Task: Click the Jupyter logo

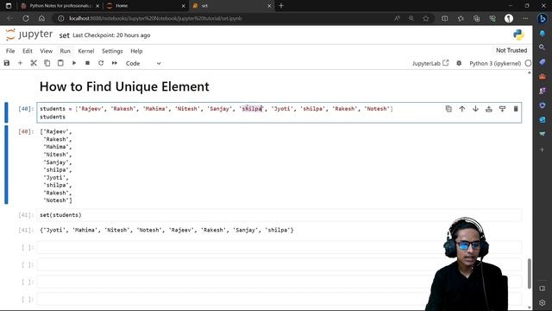Action: (x=29, y=35)
